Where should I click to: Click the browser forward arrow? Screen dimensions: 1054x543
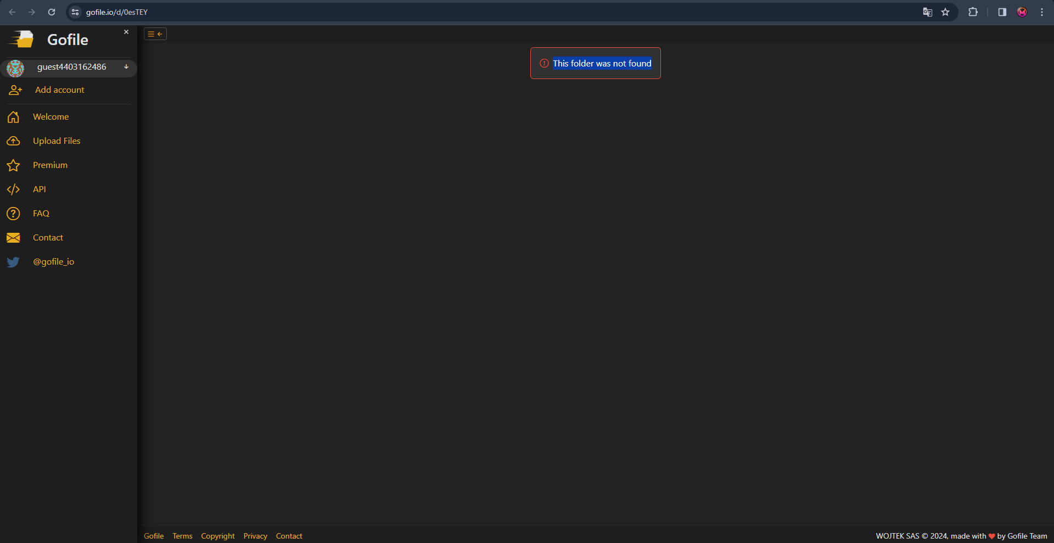[32, 12]
